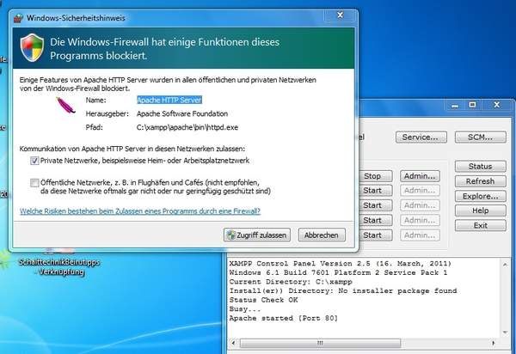Uncheck the Private Netzwerke checkbox
The width and height of the screenshot is (516, 354).
click(x=34, y=161)
